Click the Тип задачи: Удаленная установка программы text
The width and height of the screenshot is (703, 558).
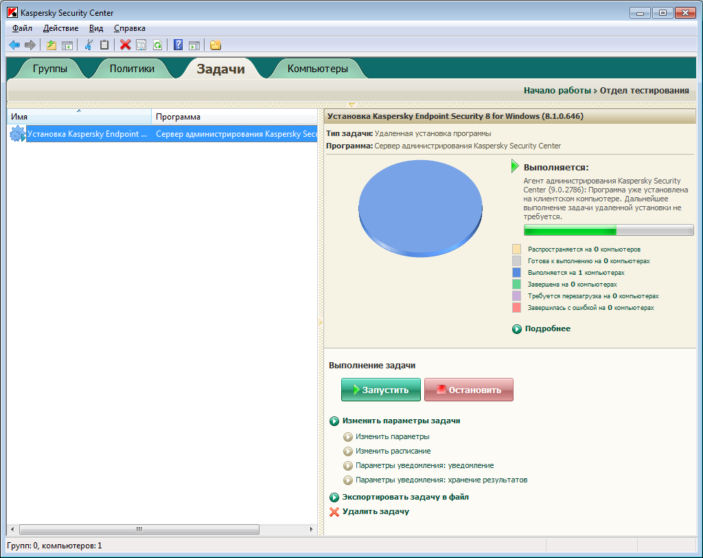click(408, 133)
